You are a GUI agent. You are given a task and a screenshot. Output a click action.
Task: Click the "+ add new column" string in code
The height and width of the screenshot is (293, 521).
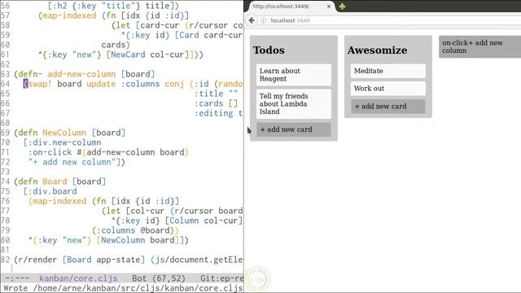click(74, 162)
